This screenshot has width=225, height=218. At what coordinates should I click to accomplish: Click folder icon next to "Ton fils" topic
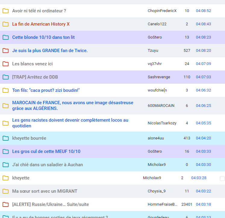pyautogui.click(x=5, y=91)
